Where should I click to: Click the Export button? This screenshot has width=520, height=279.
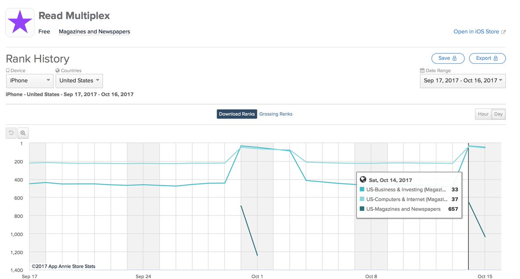click(487, 58)
